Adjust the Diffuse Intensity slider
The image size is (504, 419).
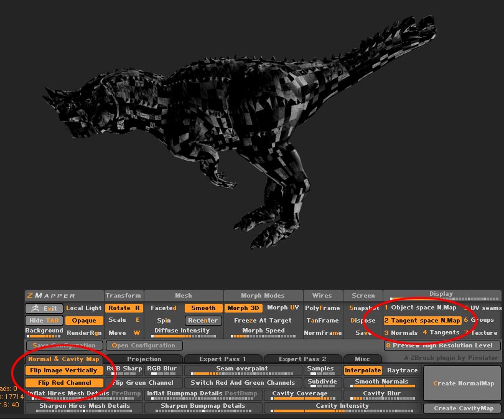[184, 332]
